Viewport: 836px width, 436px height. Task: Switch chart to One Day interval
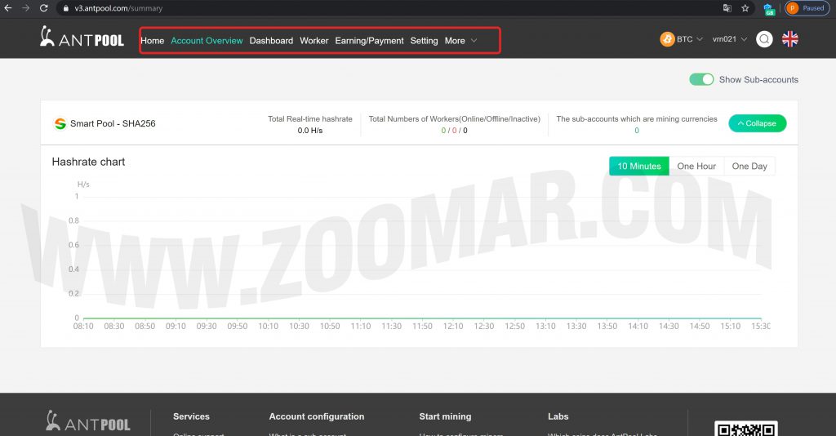[749, 166]
